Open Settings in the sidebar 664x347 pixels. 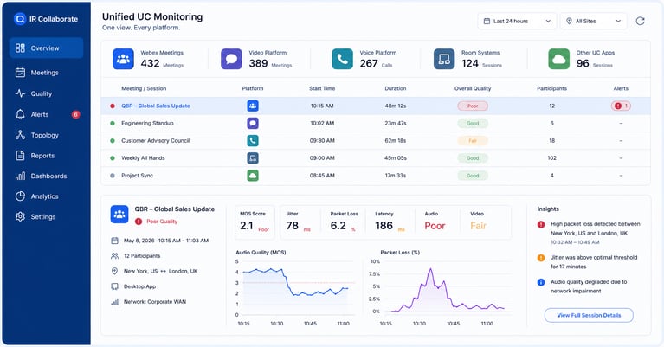(46, 216)
